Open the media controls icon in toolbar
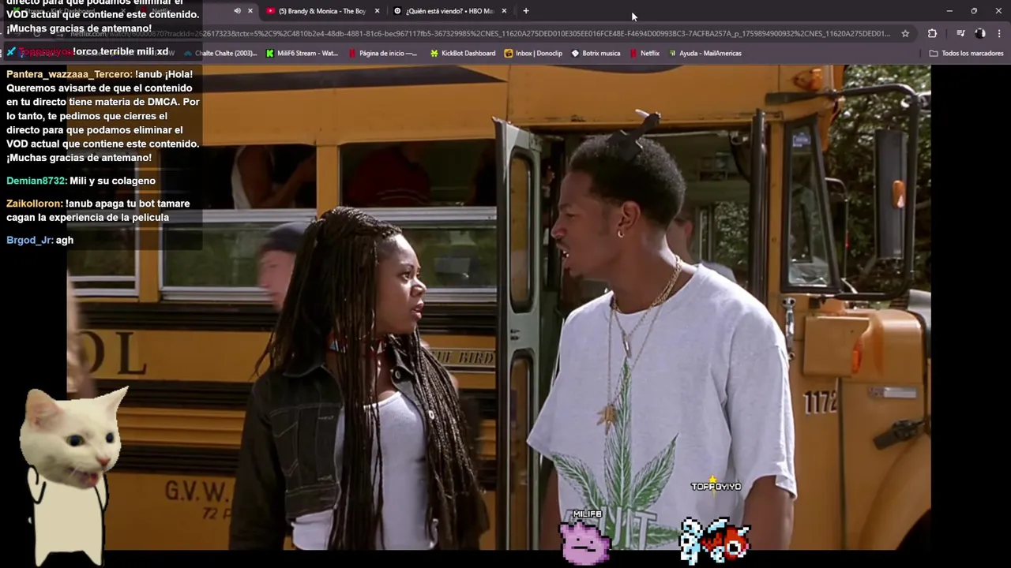1011x568 pixels. [x=960, y=33]
